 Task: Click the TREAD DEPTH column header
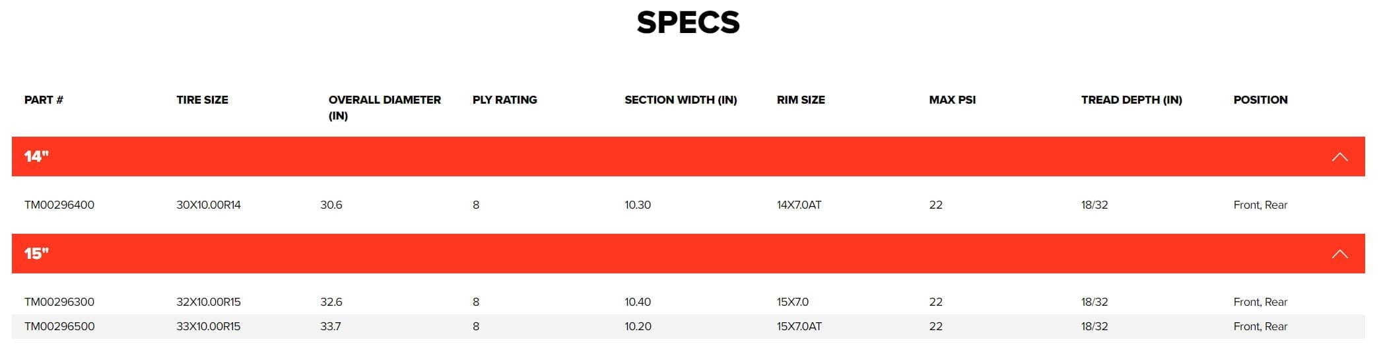(x=1131, y=100)
